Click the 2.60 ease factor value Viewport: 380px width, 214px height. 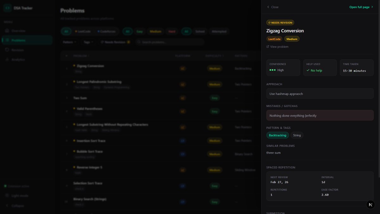pyautogui.click(x=325, y=195)
